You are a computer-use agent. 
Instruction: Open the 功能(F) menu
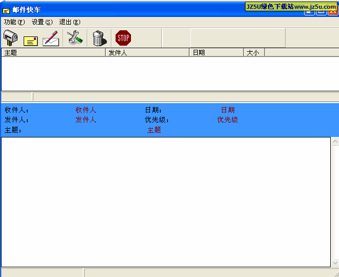(14, 22)
